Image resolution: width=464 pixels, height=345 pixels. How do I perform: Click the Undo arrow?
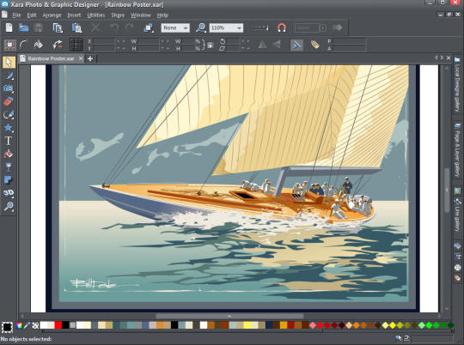coord(114,27)
